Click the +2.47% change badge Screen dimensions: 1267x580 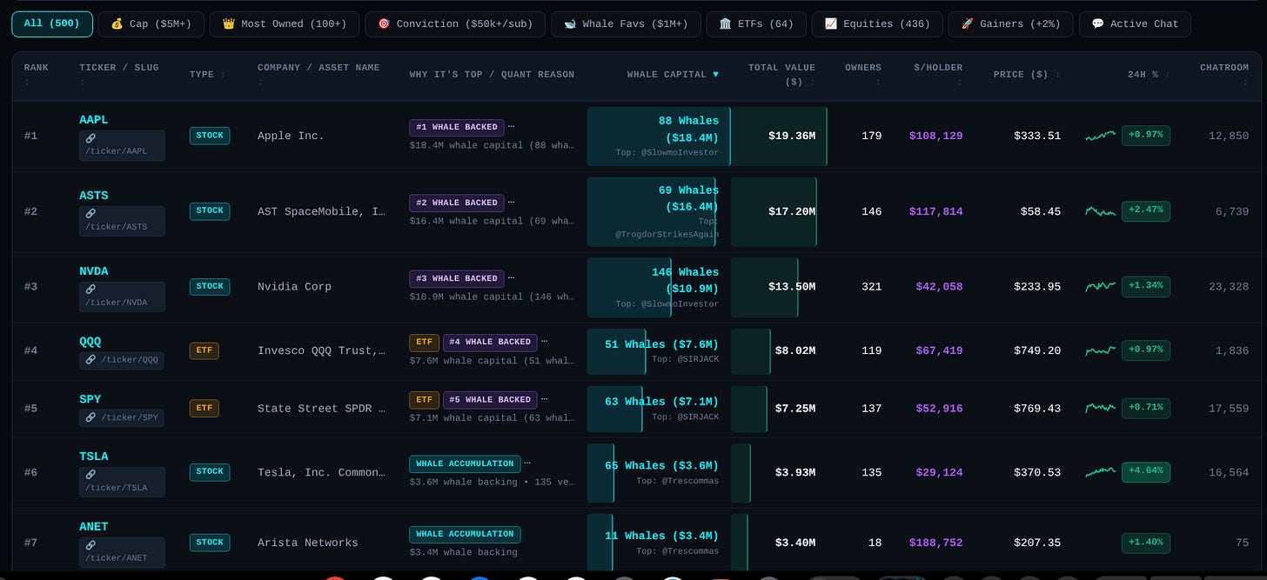1146,211
